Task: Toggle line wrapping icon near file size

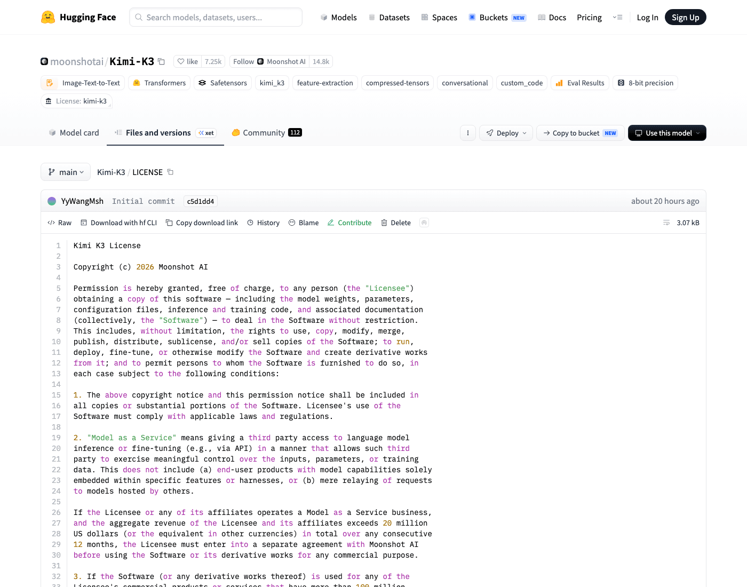Action: pos(666,223)
